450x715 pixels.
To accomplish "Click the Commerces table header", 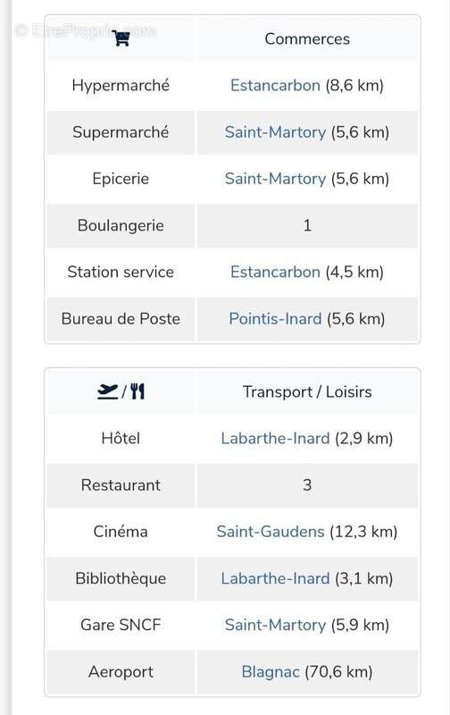I will [307, 38].
